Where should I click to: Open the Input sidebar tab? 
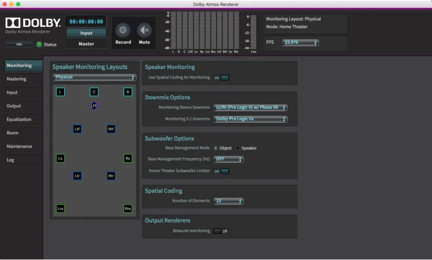[23, 93]
